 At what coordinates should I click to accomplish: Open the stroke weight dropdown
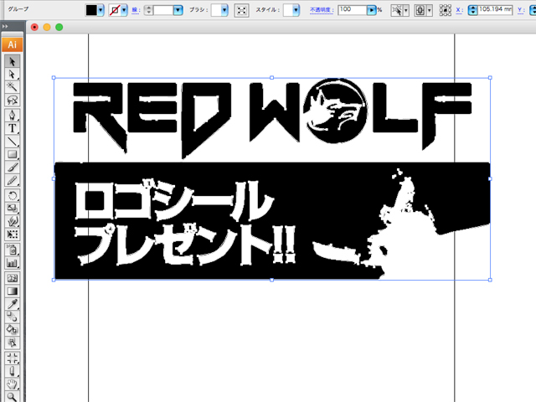click(x=178, y=10)
